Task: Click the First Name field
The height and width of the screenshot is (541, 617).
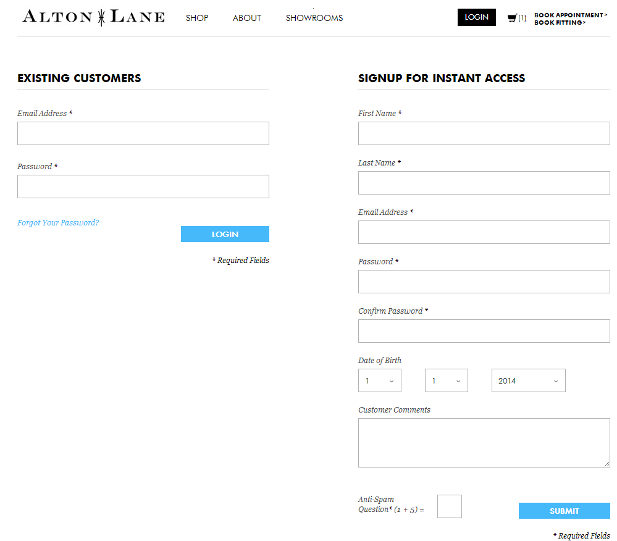Action: (x=484, y=133)
